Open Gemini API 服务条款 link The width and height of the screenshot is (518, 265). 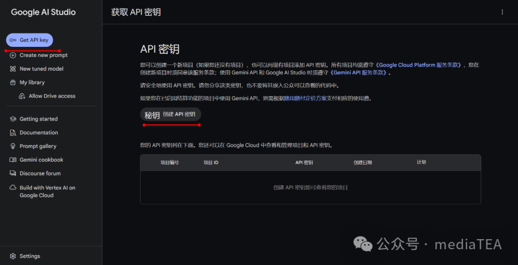tap(358, 73)
